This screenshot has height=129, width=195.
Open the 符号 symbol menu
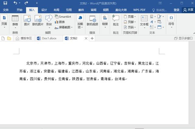pyautogui.click(x=171, y=22)
